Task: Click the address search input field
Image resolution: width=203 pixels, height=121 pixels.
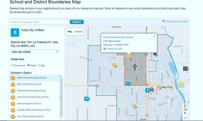Action: tap(39, 22)
